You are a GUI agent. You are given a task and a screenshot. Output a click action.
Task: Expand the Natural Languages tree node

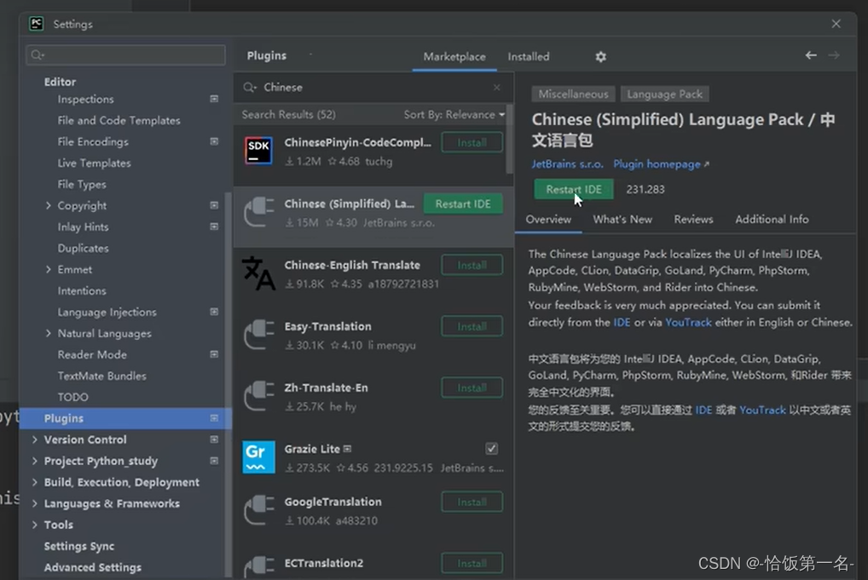pyautogui.click(x=48, y=333)
